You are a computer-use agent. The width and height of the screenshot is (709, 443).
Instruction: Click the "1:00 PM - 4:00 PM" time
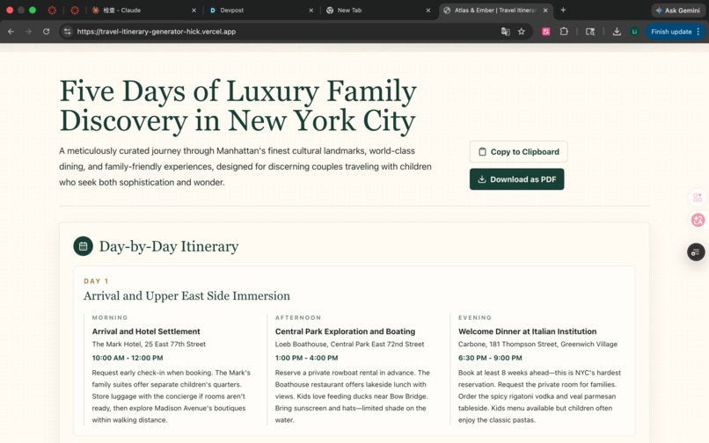(307, 358)
